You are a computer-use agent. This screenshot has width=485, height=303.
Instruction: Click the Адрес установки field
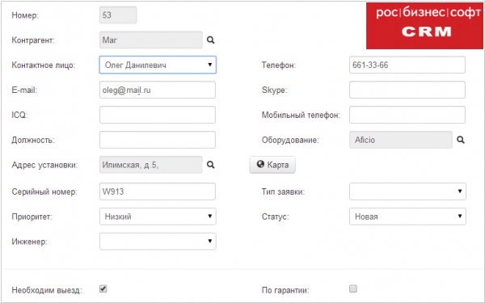coord(151,165)
